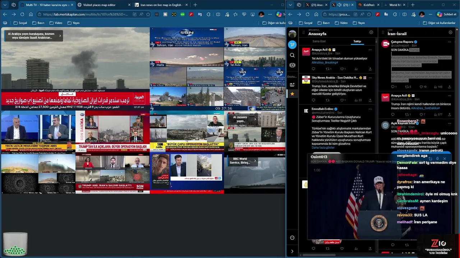Reload the page in the right browser
This screenshot has height=258, width=460.
[308, 14]
